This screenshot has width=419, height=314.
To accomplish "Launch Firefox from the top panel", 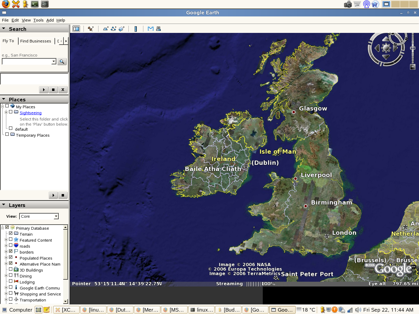I will coord(6,4).
